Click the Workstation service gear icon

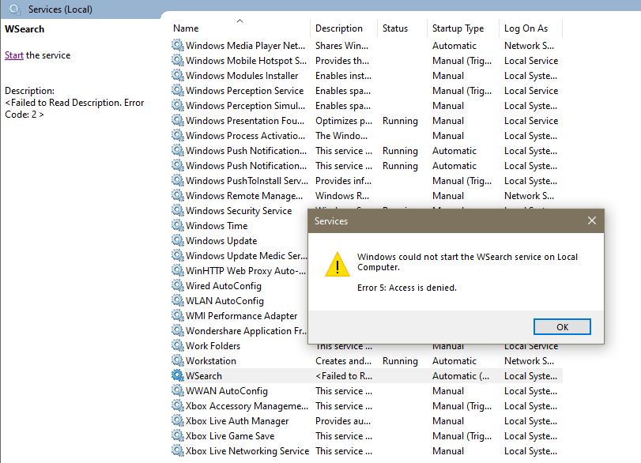click(177, 360)
